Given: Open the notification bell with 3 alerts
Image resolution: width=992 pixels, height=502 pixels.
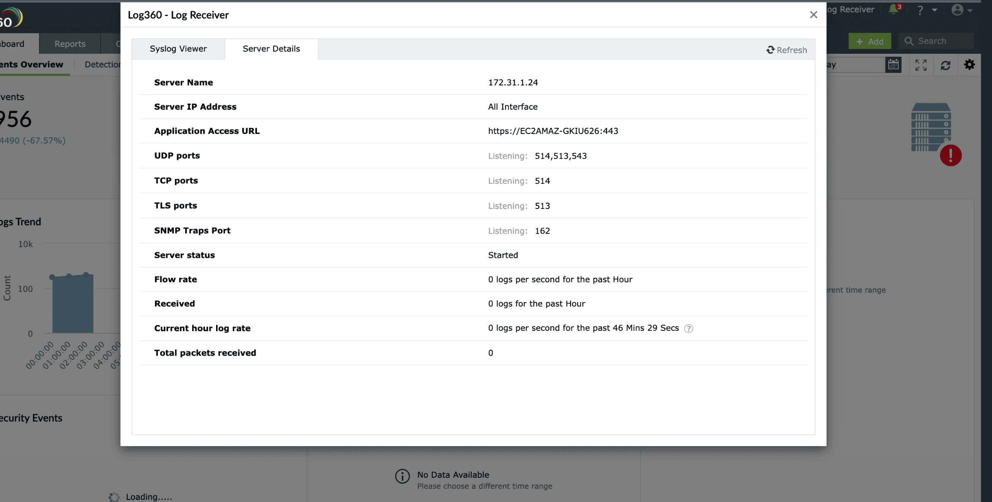Looking at the screenshot, I should [893, 10].
